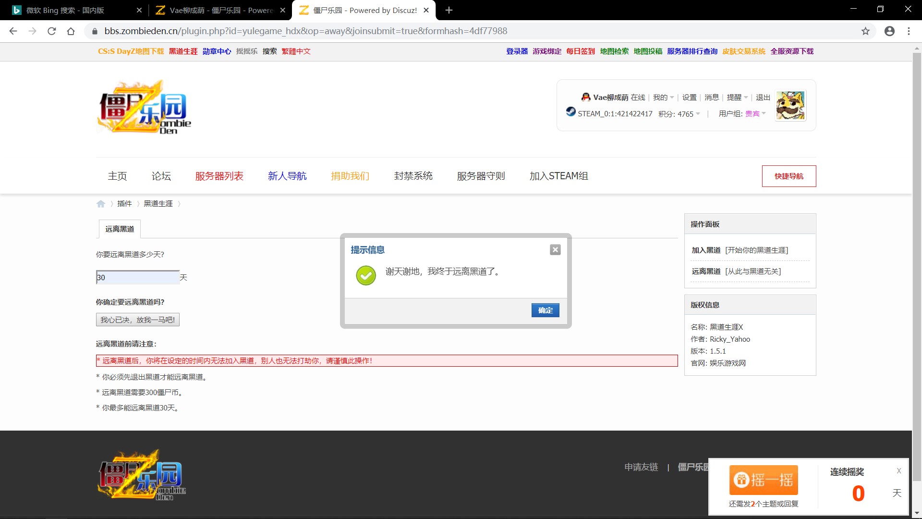This screenshot has height=519, width=922.
Task: Close the 提示信息 dialog with X
Action: pos(555,250)
